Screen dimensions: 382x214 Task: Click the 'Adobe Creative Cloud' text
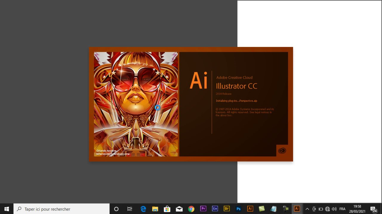pyautogui.click(x=234, y=78)
